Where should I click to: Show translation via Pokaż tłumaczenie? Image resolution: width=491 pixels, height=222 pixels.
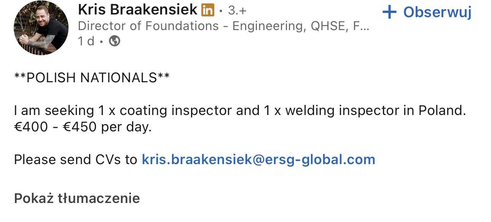point(77,198)
